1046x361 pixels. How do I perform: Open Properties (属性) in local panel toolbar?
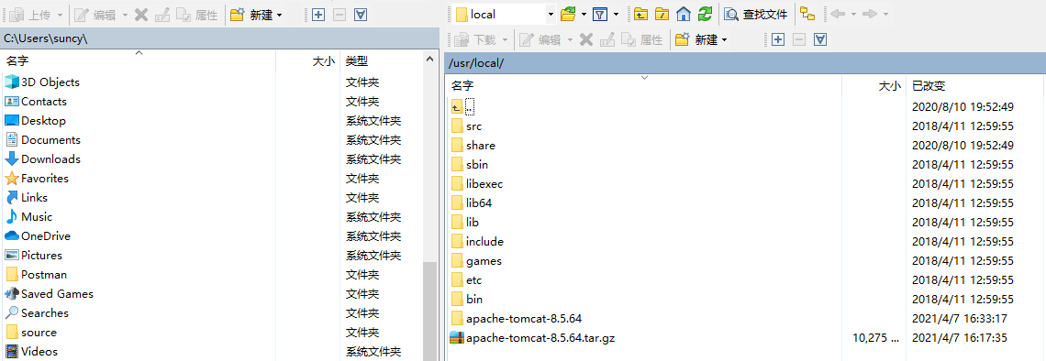(x=196, y=15)
